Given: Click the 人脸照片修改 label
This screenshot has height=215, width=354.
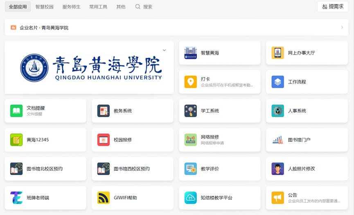Looking at the screenshot, I should [301, 169].
